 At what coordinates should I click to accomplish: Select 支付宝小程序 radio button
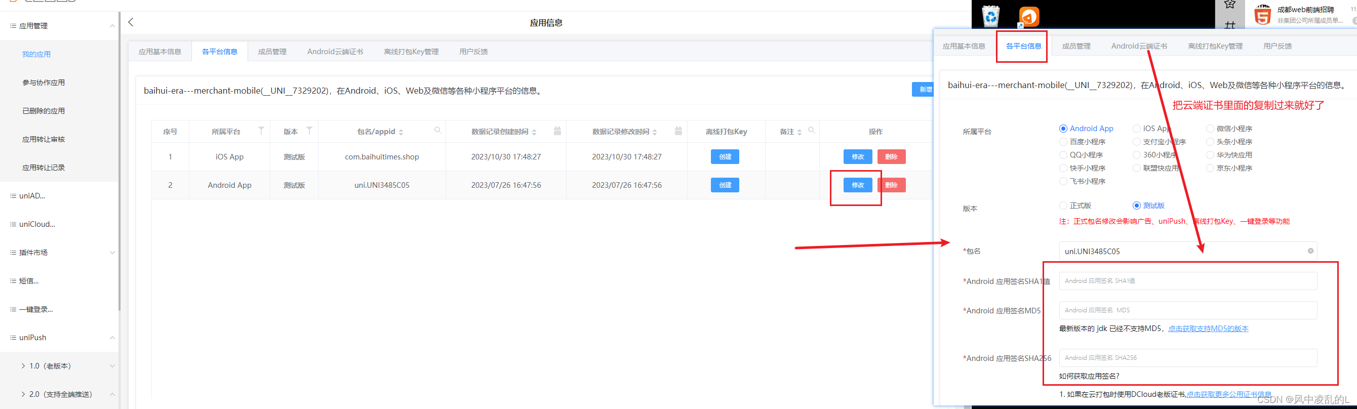[x=1136, y=142]
